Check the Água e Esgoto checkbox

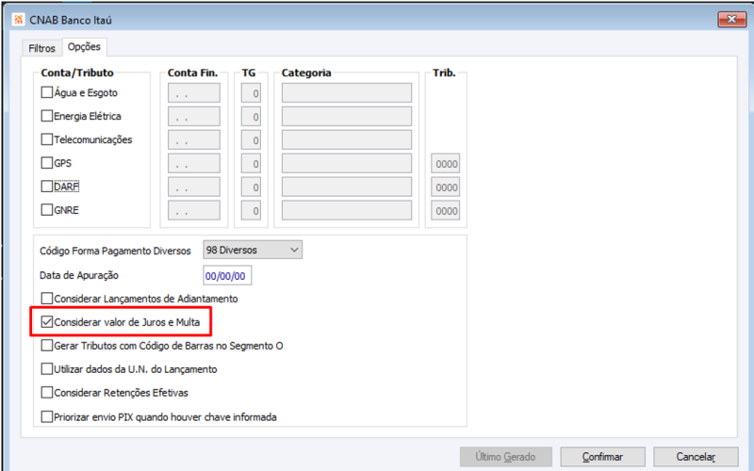[x=46, y=92]
